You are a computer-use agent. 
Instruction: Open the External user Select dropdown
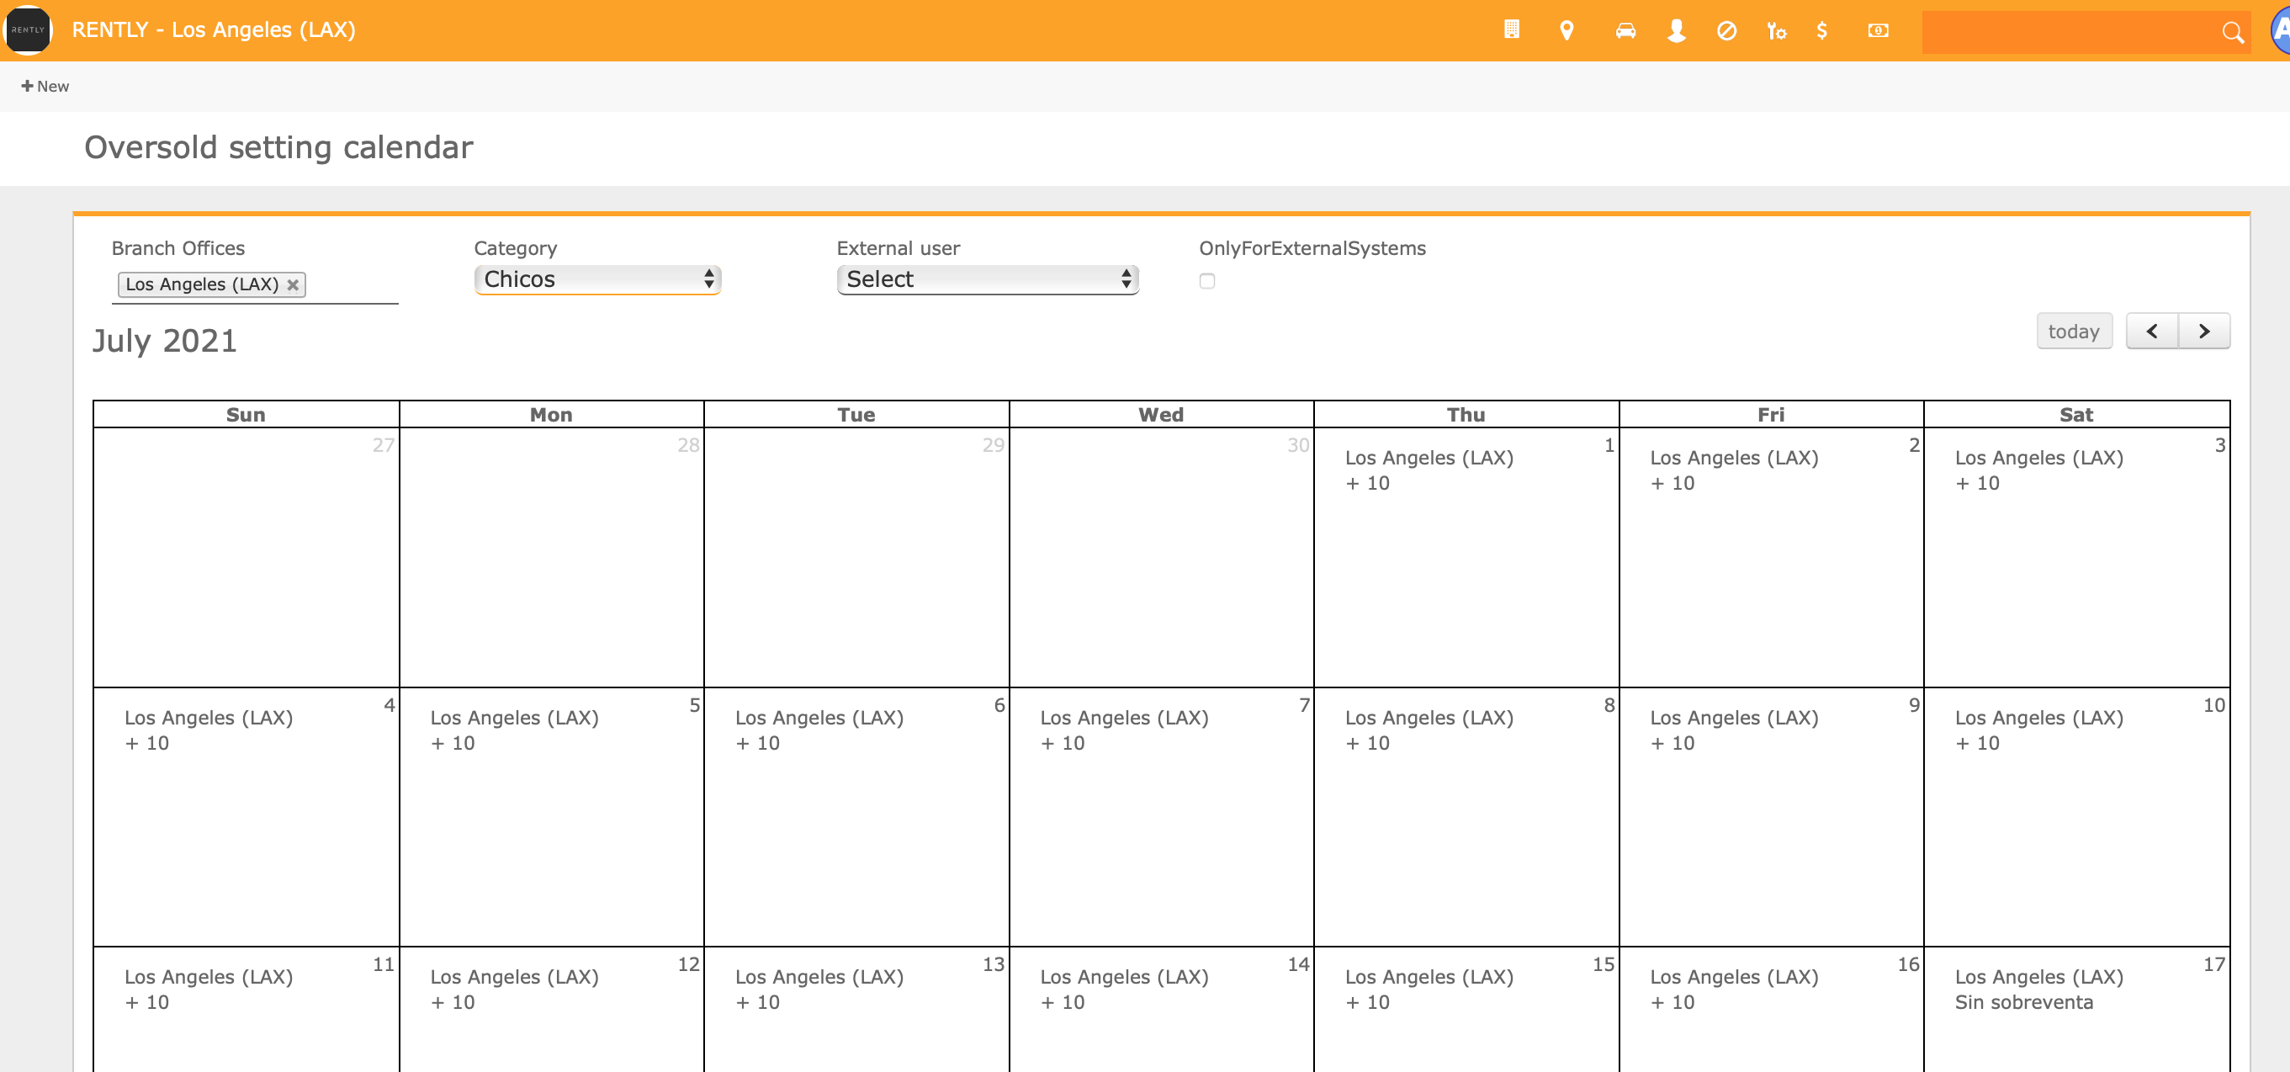[x=988, y=279]
